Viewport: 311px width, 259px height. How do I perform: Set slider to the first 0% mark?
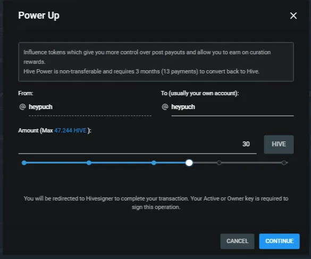pyautogui.click(x=24, y=163)
